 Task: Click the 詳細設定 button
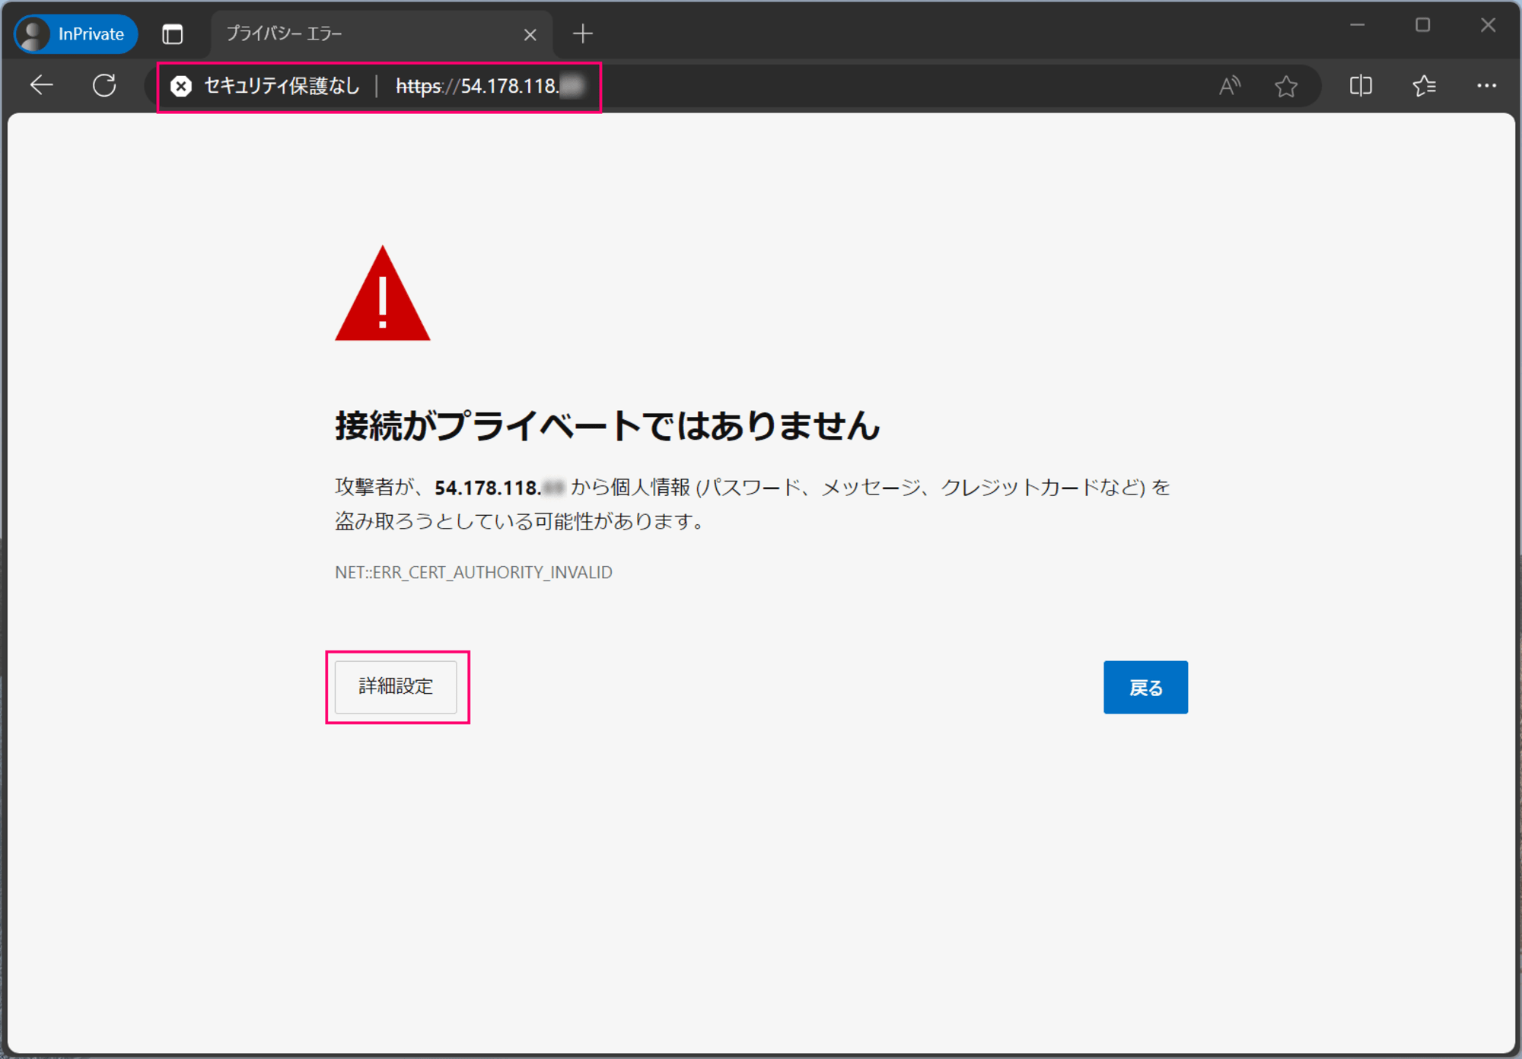click(x=396, y=687)
